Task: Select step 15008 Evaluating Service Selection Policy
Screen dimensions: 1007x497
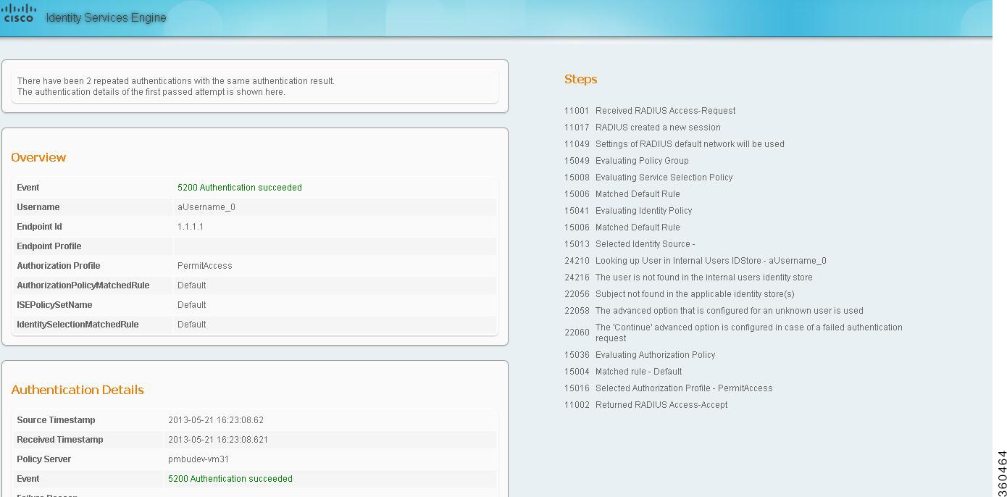Action: tap(648, 177)
